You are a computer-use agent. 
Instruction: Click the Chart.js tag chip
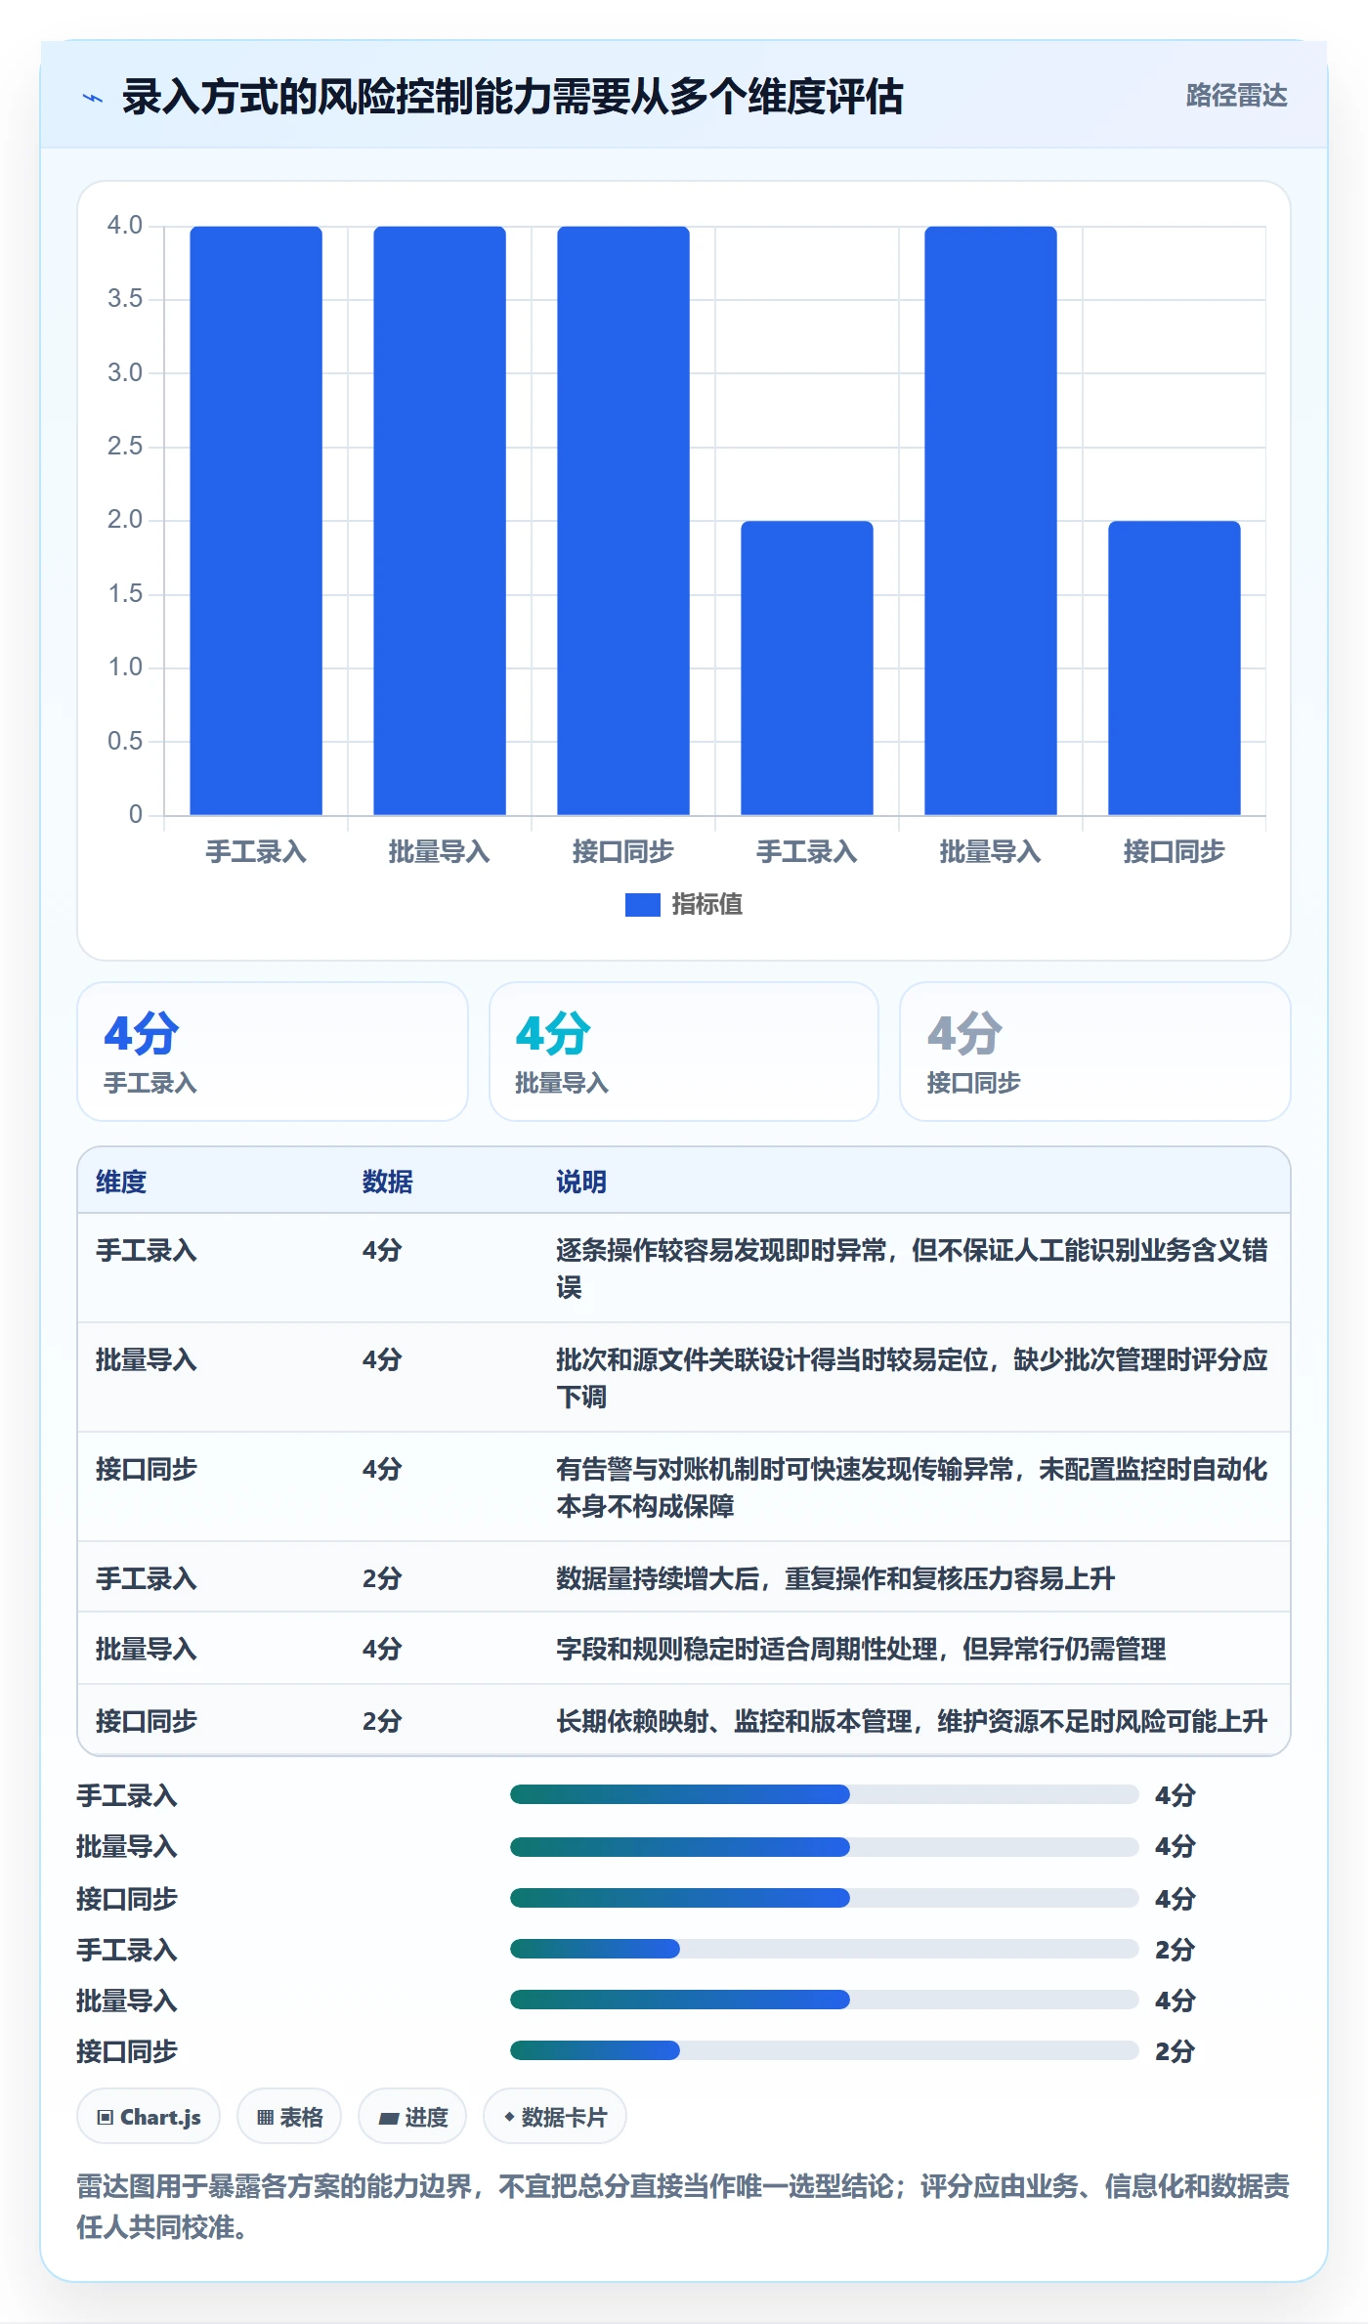tap(149, 2117)
